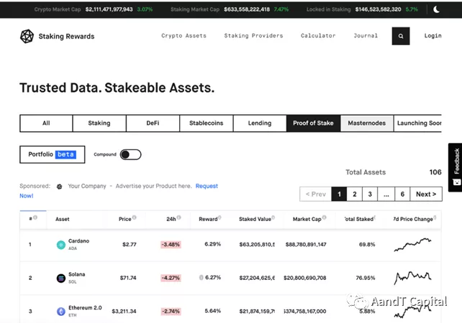
Task: Click the Cardano coin icon
Action: pos(61,245)
